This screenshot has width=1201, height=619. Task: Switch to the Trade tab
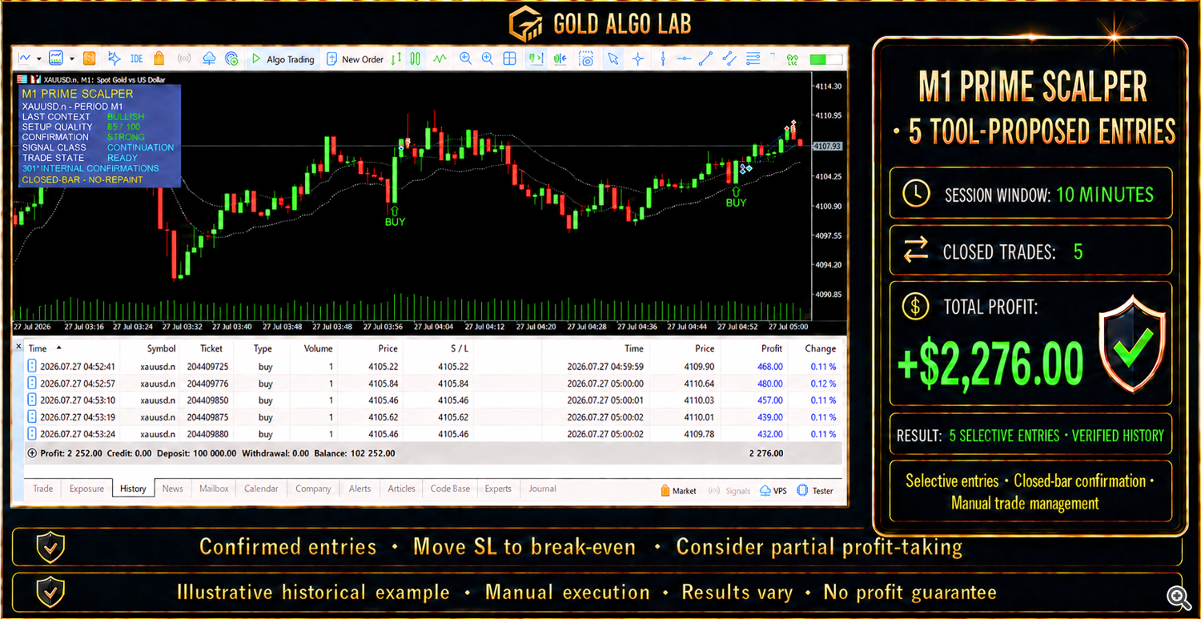pyautogui.click(x=42, y=488)
